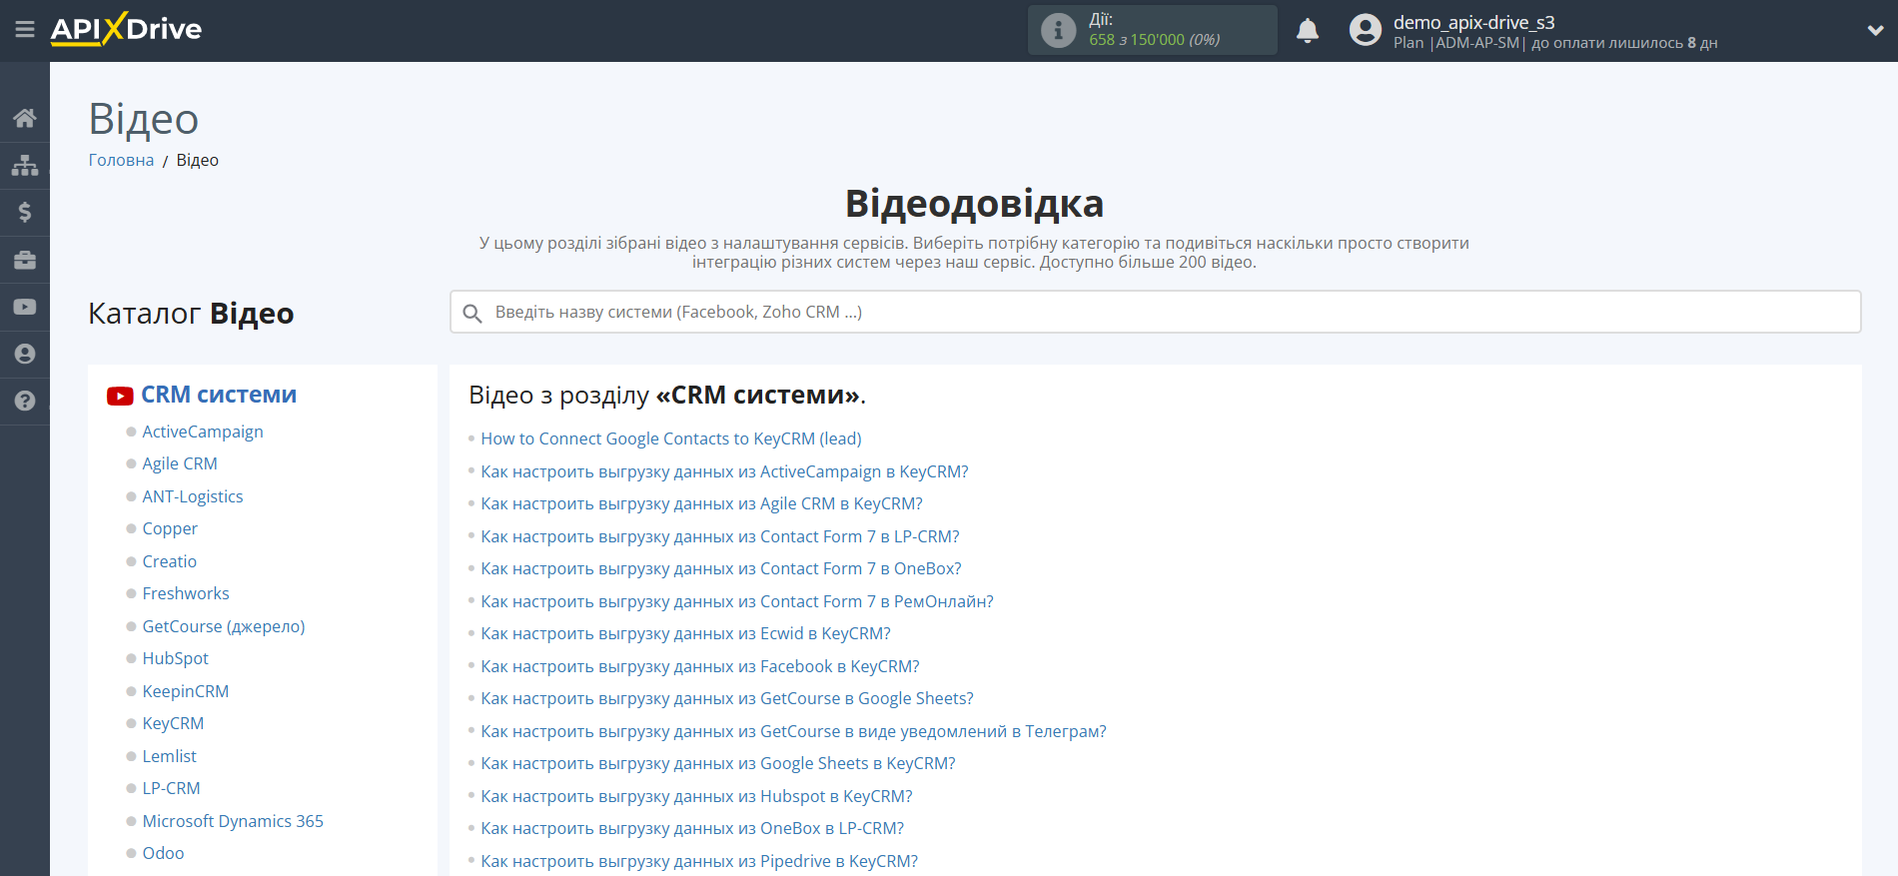Select Odoo in catalog
The image size is (1898, 876).
pos(164,853)
